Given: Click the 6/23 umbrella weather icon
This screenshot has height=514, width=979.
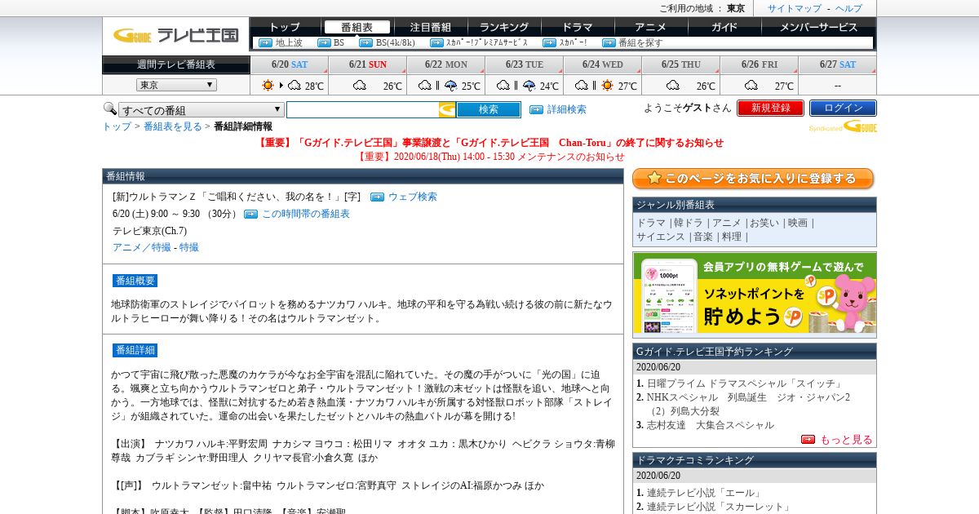Looking at the screenshot, I should tap(529, 85).
